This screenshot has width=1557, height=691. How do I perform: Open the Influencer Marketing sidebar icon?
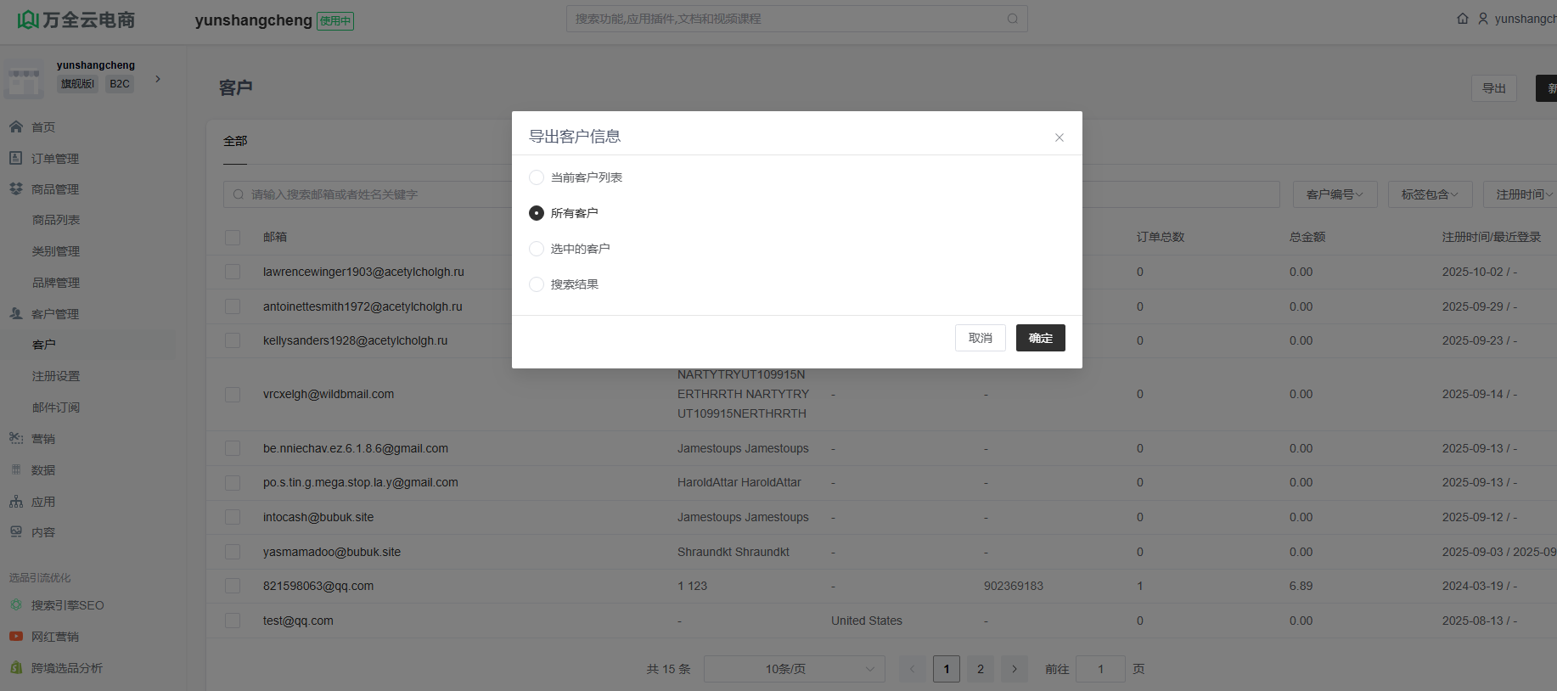coord(16,637)
